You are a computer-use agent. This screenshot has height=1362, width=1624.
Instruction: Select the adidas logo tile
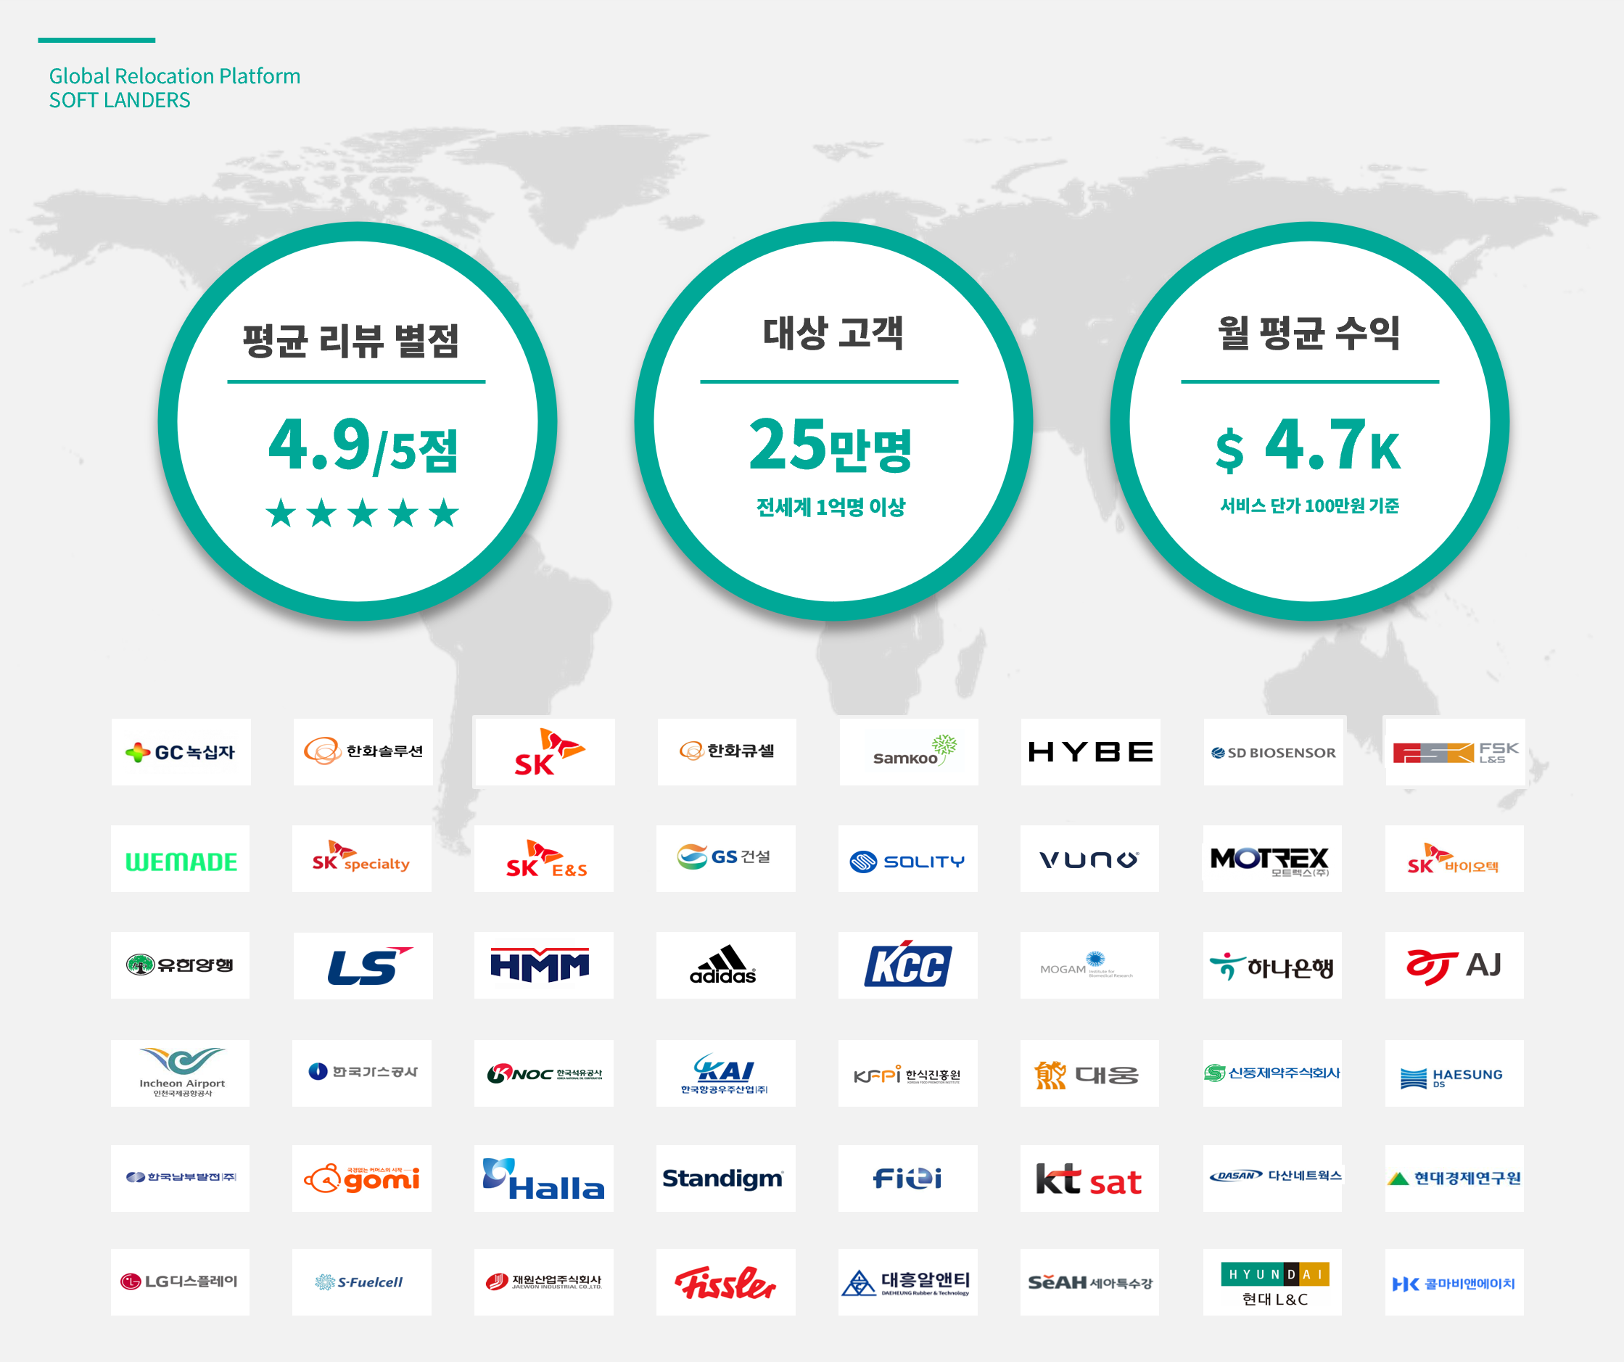pos(726,965)
